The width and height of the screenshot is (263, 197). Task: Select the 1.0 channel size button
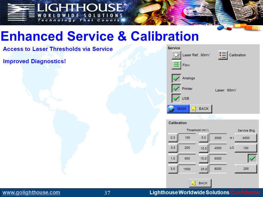click(x=173, y=158)
